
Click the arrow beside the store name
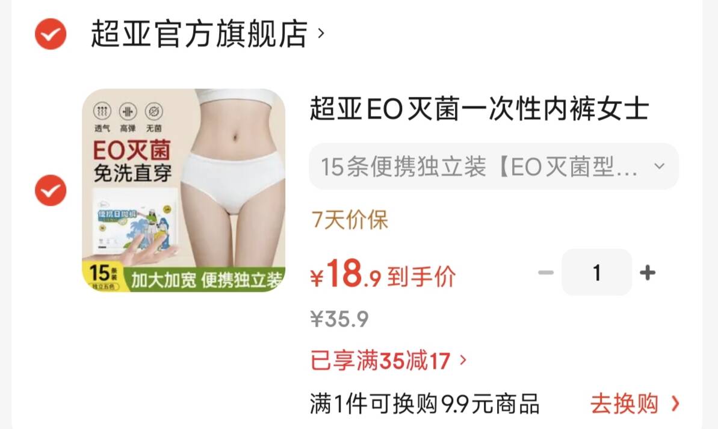[321, 34]
